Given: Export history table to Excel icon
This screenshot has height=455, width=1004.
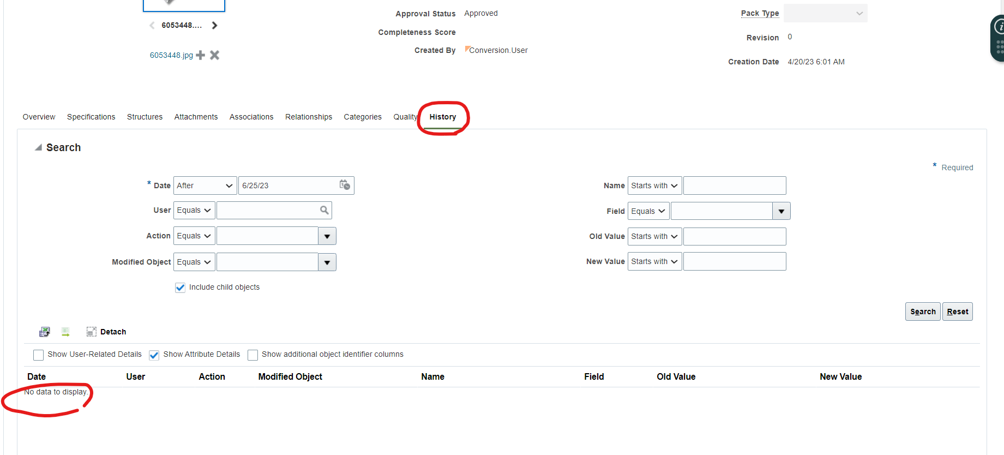Looking at the screenshot, I should (45, 332).
